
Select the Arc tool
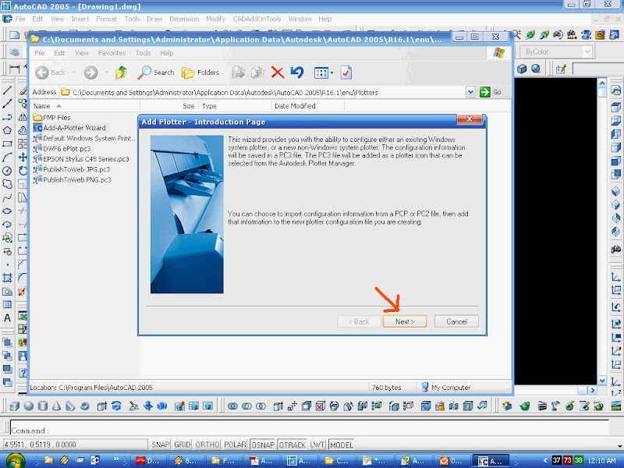pyautogui.click(x=7, y=158)
